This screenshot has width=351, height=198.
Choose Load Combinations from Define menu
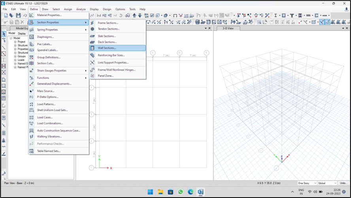click(58, 123)
